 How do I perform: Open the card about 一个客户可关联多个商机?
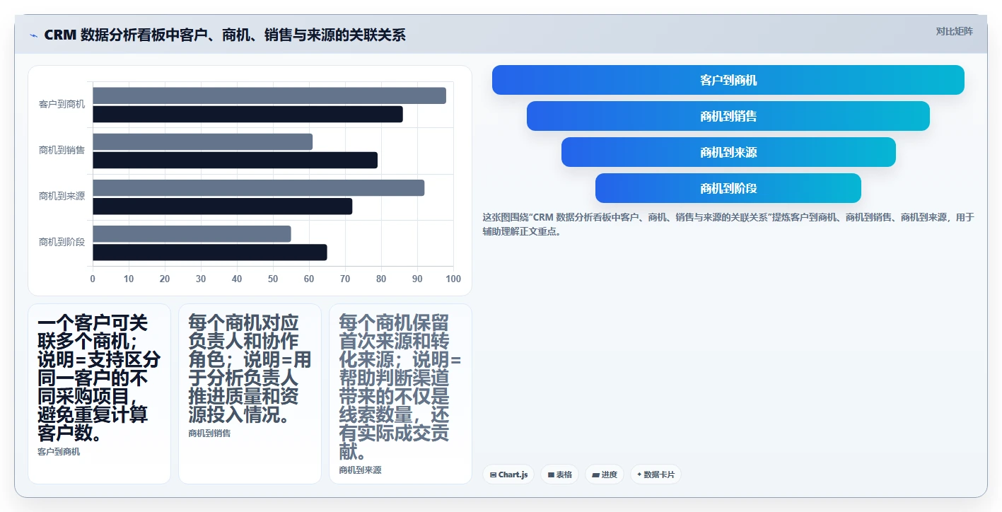point(99,394)
